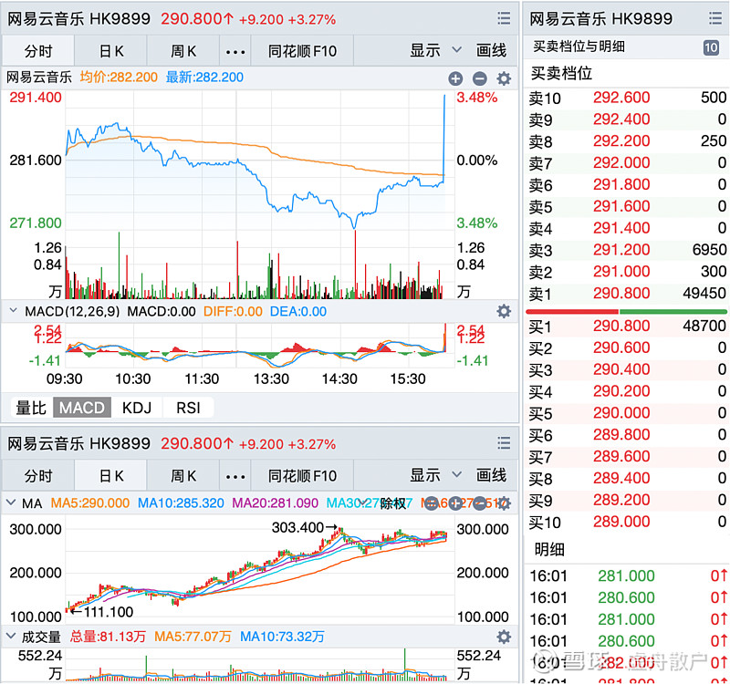Click the 13:30 time label on intraday axis
The image size is (730, 684).
point(271,378)
